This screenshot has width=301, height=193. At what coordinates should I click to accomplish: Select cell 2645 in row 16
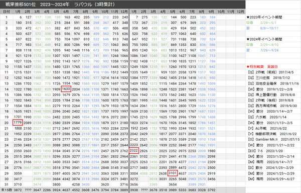[182, 101]
